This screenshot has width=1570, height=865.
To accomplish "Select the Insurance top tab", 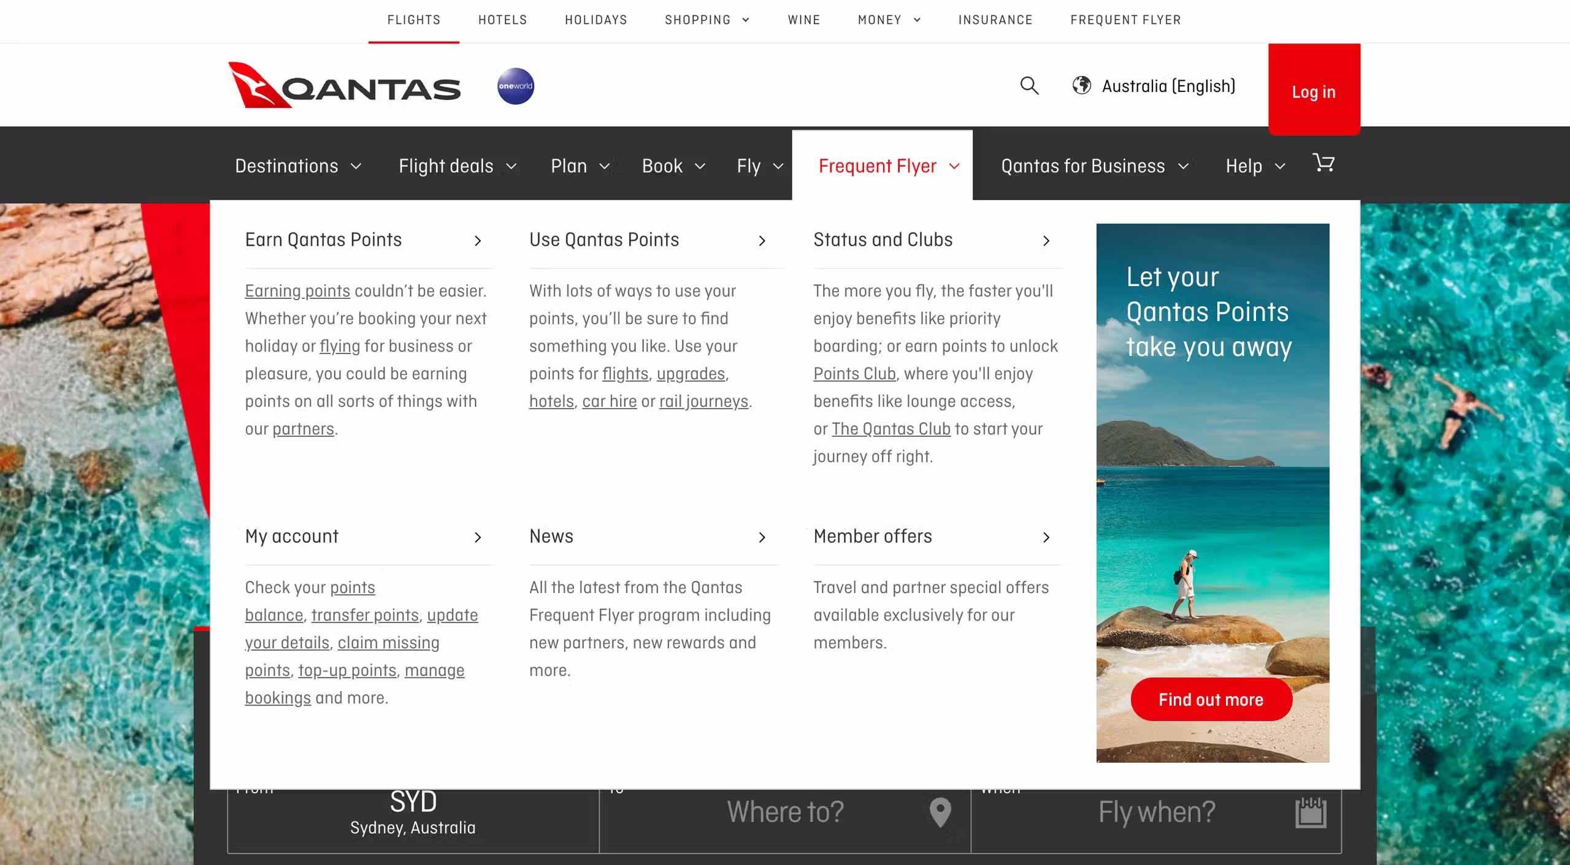I will point(995,20).
